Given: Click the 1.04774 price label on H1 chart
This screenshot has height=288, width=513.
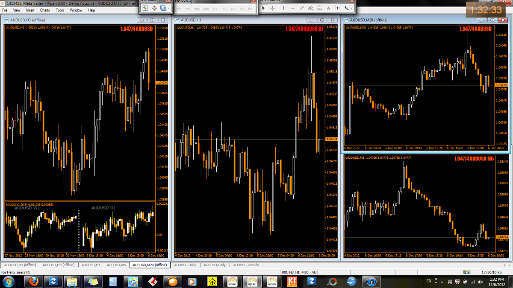Looking at the screenshot, I should click(x=331, y=139).
